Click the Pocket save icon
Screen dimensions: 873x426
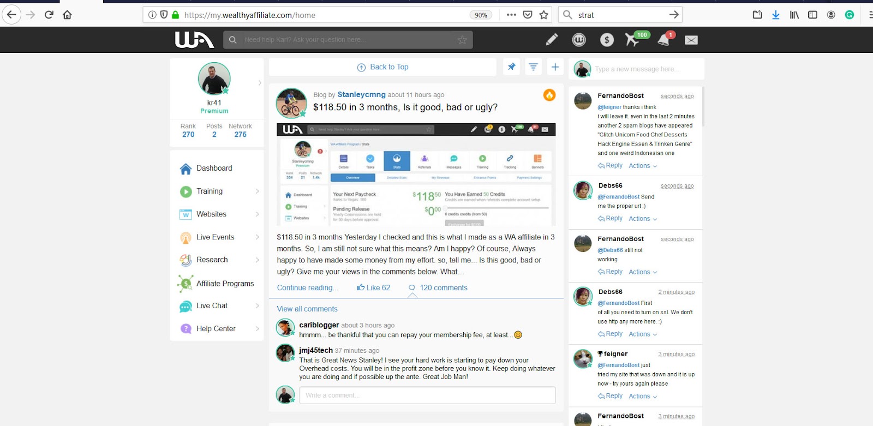(x=528, y=15)
